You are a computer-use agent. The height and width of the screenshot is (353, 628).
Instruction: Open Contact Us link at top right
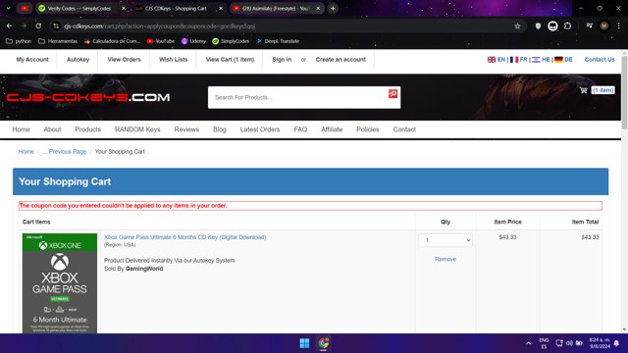click(x=600, y=59)
